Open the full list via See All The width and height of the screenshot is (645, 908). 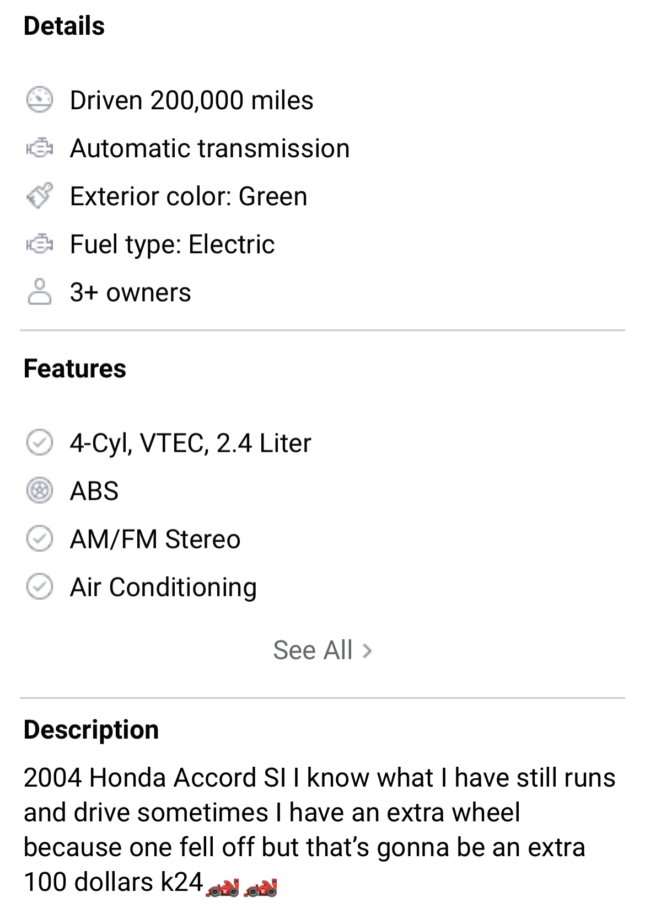tap(322, 650)
